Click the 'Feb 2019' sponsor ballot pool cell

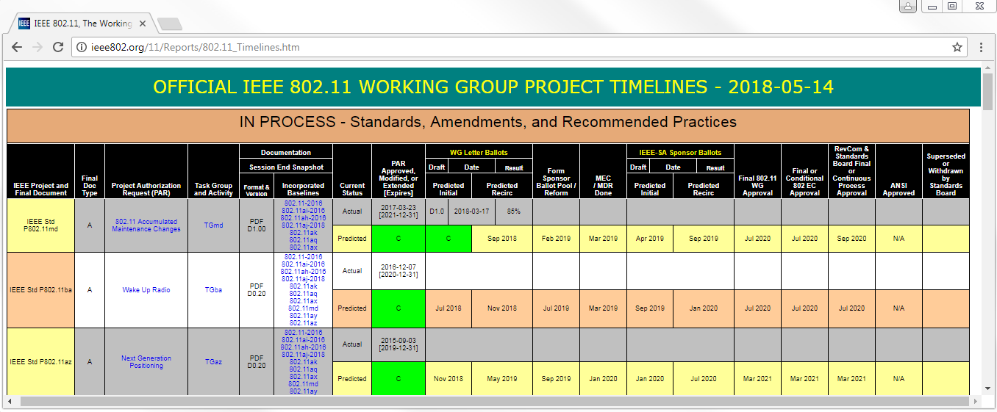556,239
